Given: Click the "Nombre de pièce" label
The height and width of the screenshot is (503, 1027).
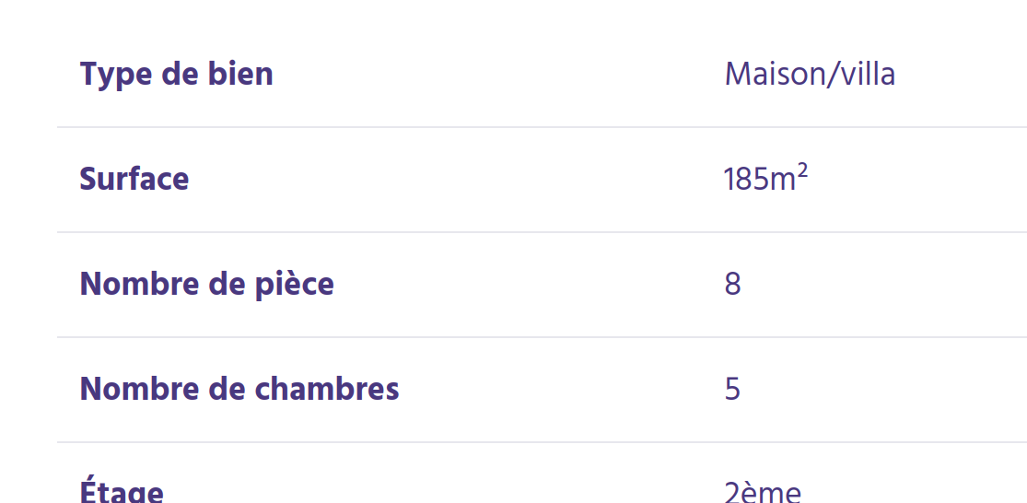Looking at the screenshot, I should tap(206, 284).
